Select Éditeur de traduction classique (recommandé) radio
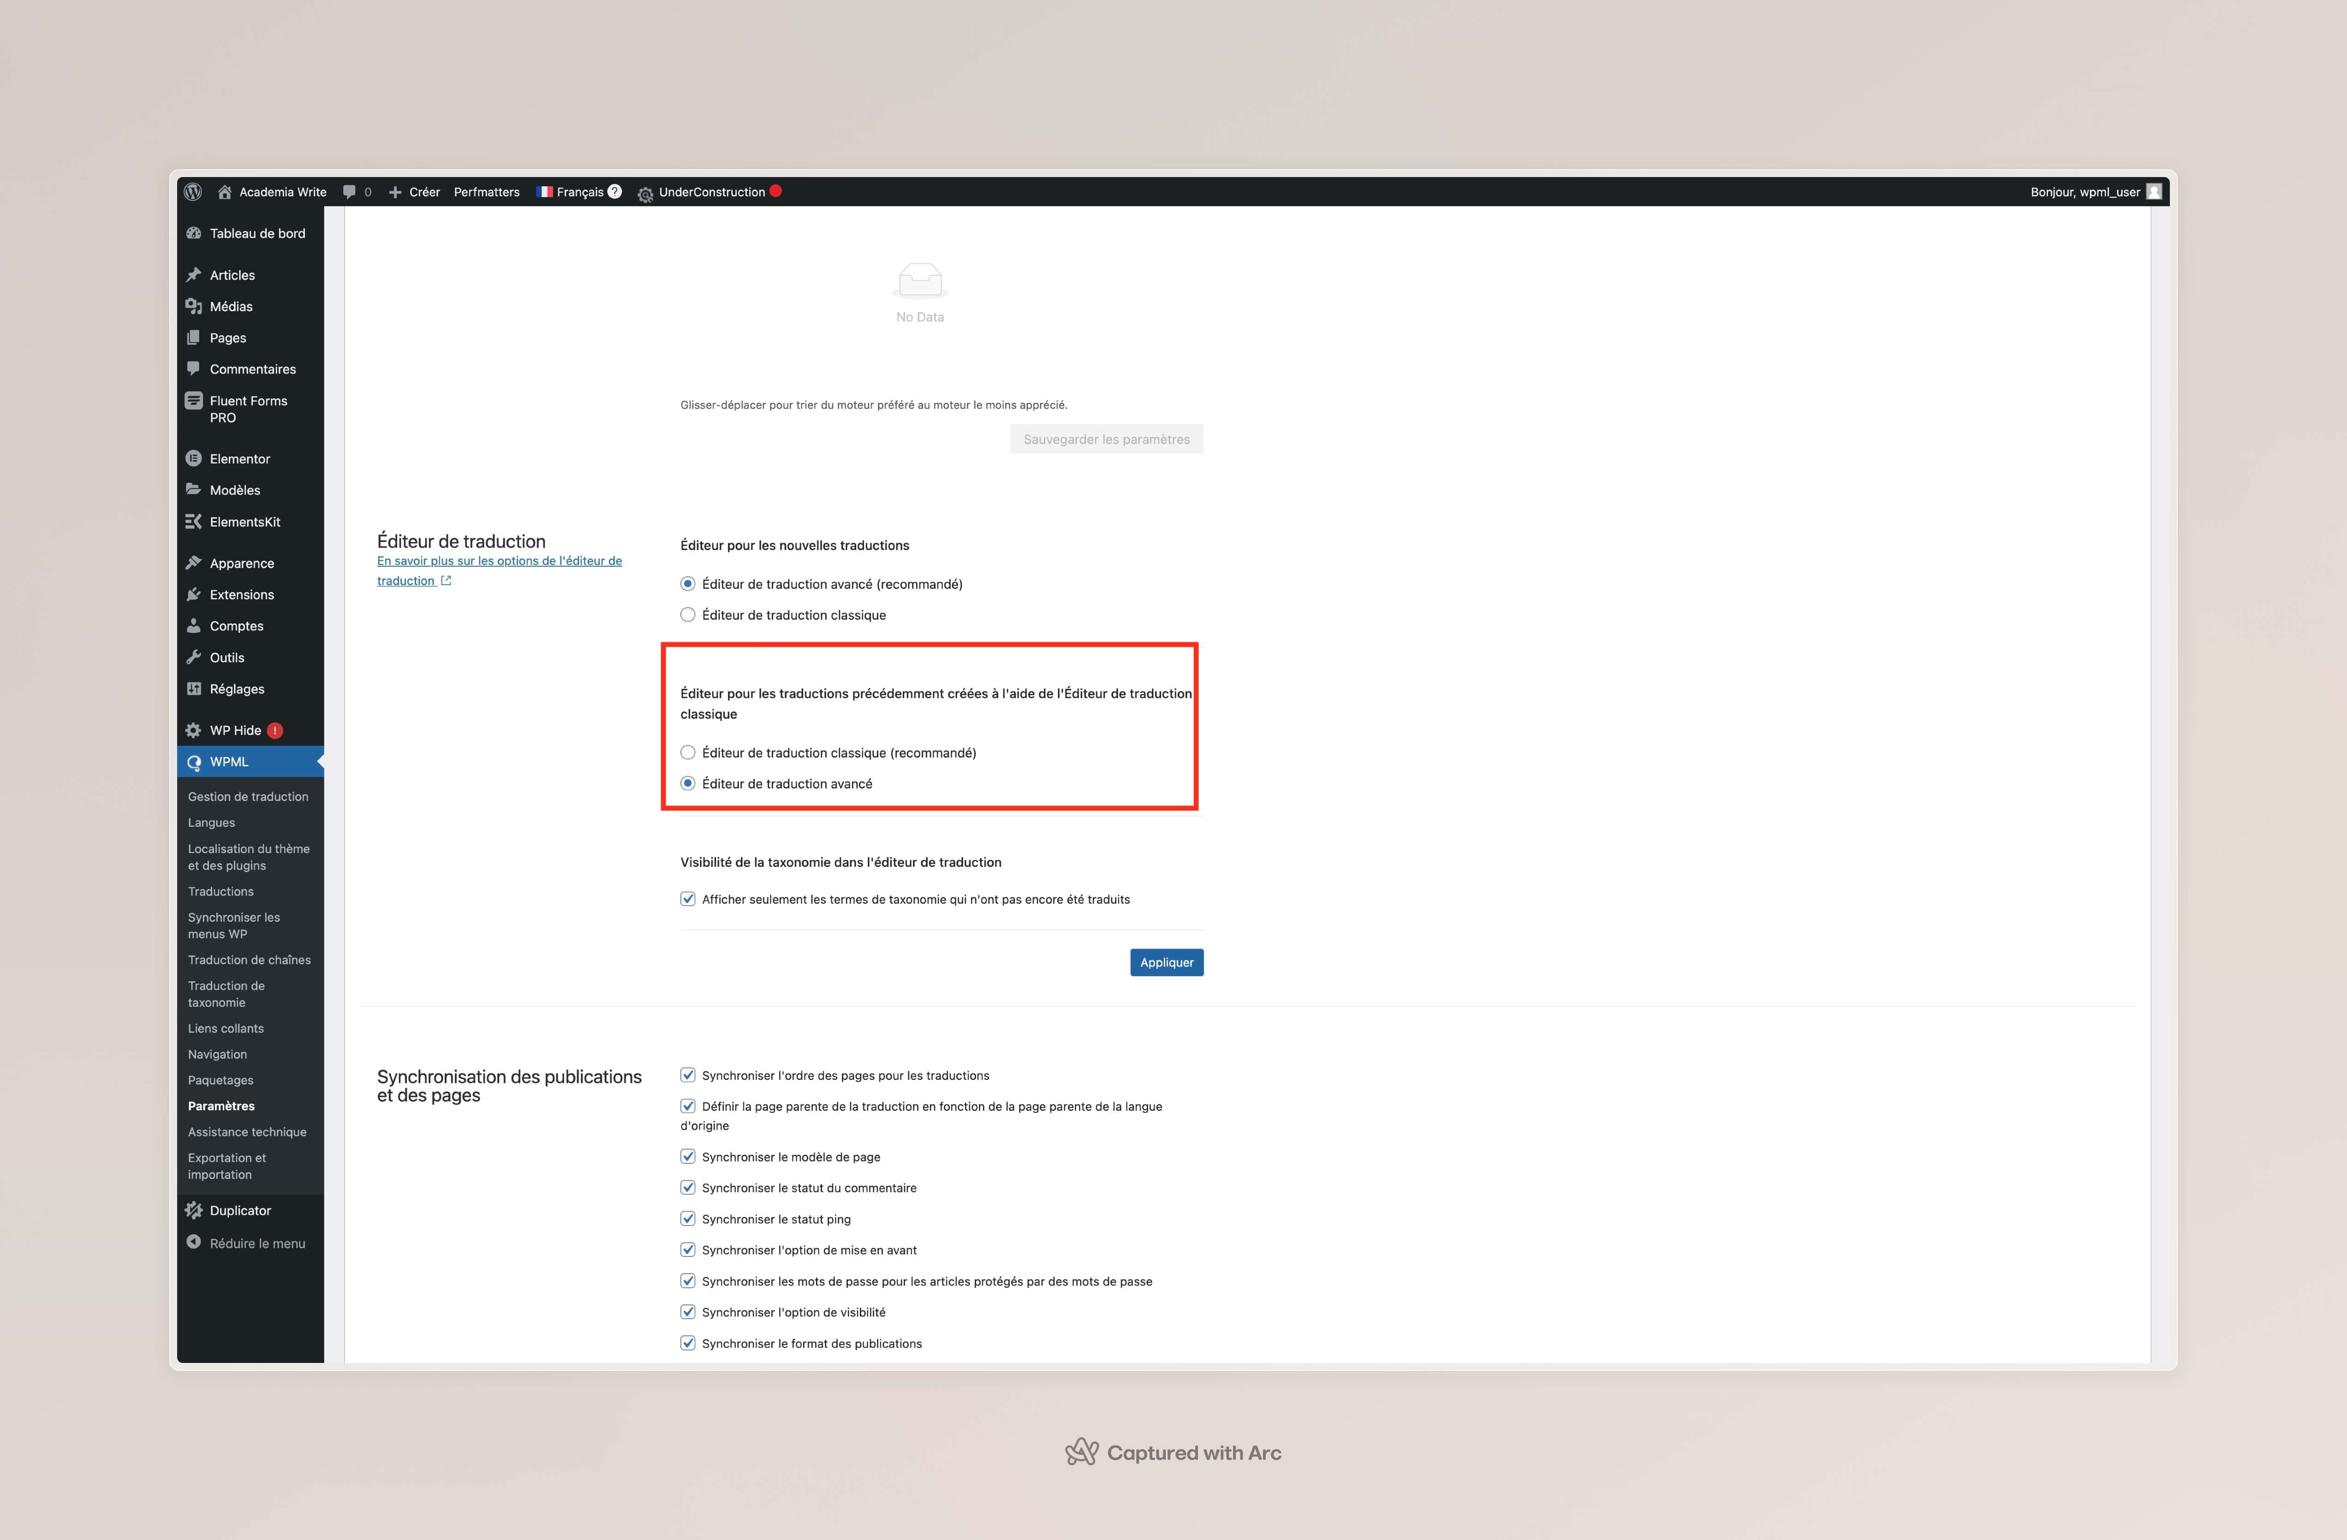 687,752
